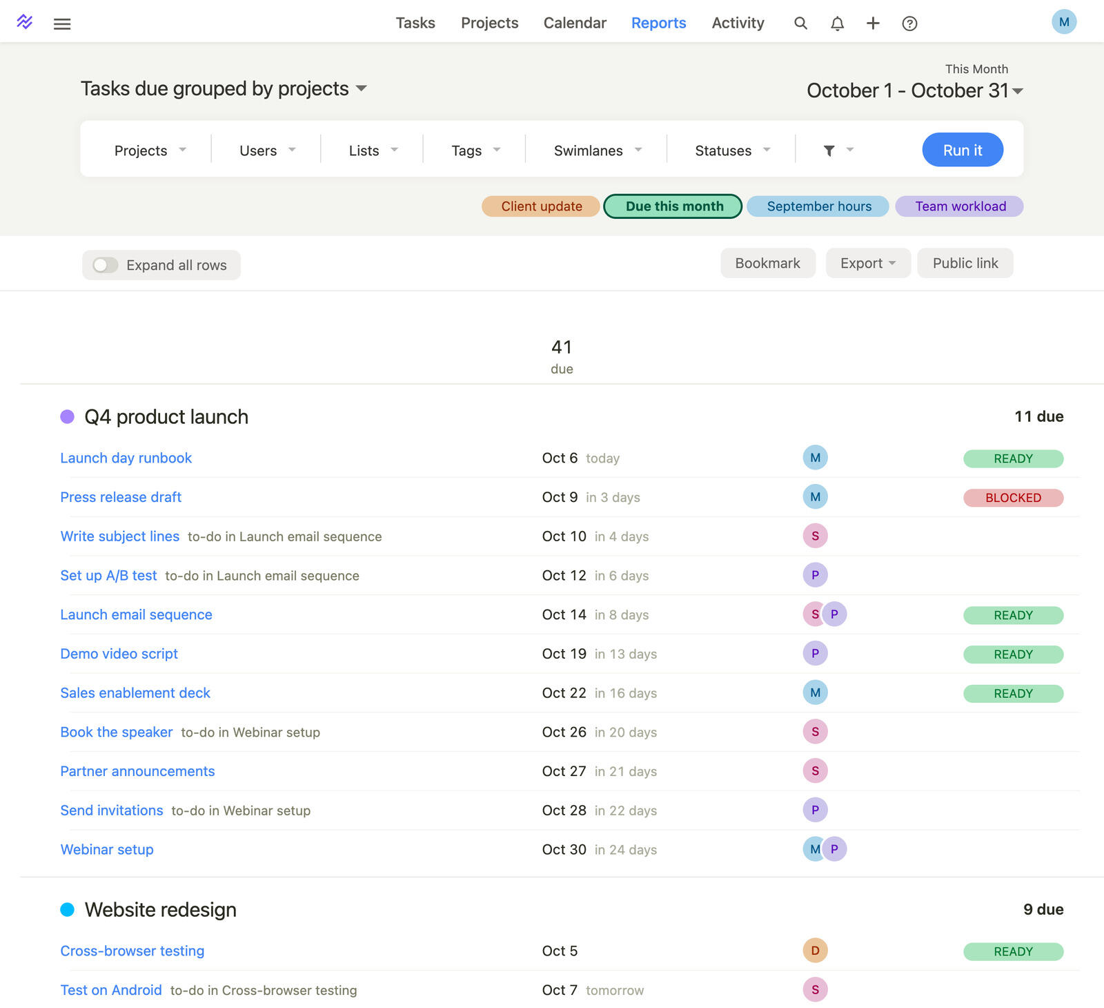Click the blue Website redesign color dot
The width and height of the screenshot is (1104, 1008).
click(67, 909)
